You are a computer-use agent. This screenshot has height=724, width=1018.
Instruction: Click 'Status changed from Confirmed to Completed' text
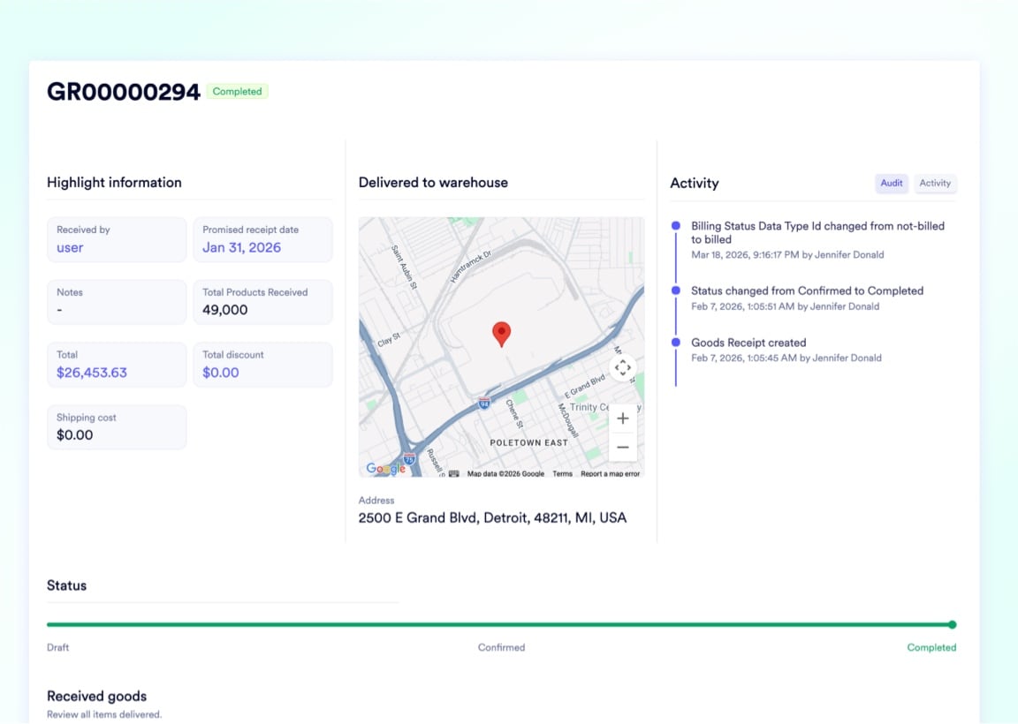[x=807, y=290]
